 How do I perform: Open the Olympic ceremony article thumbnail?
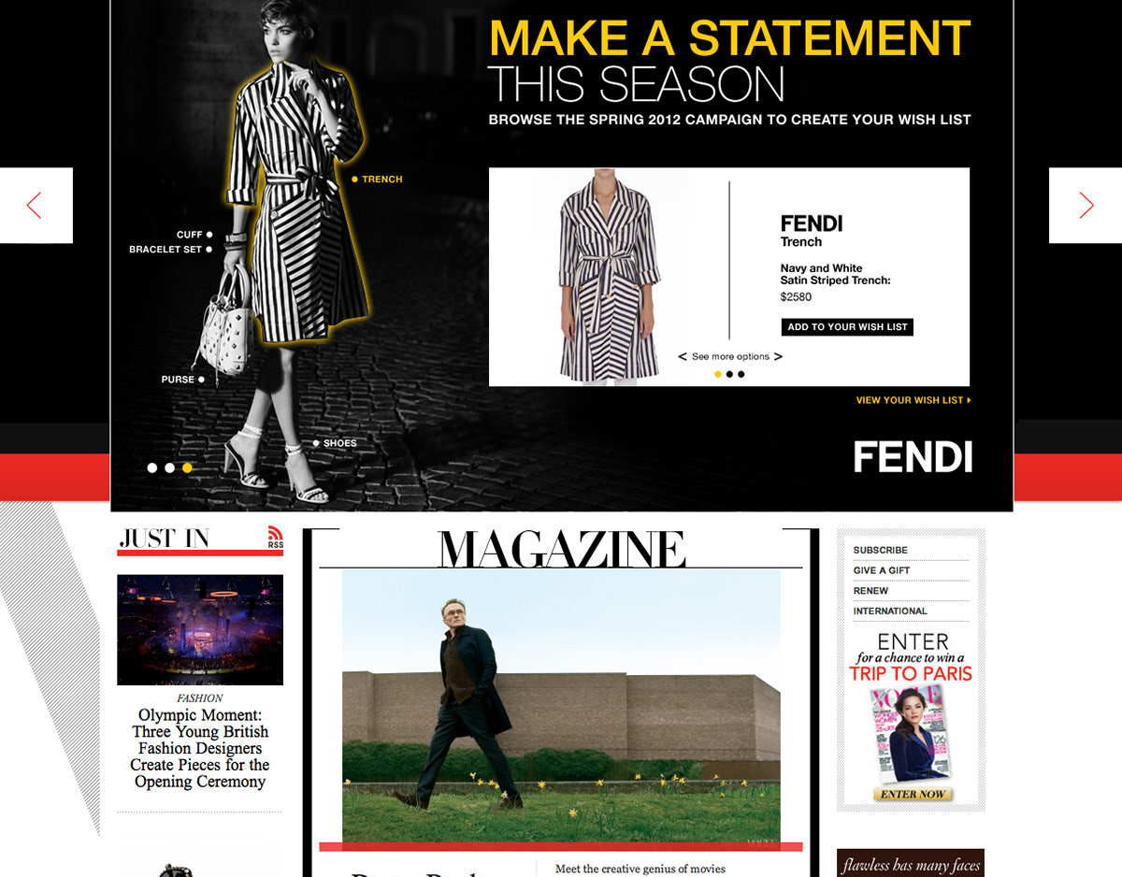click(x=200, y=630)
